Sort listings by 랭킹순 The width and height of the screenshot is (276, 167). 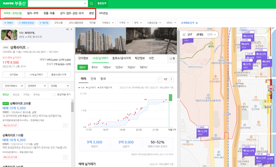[x=6, y=95]
